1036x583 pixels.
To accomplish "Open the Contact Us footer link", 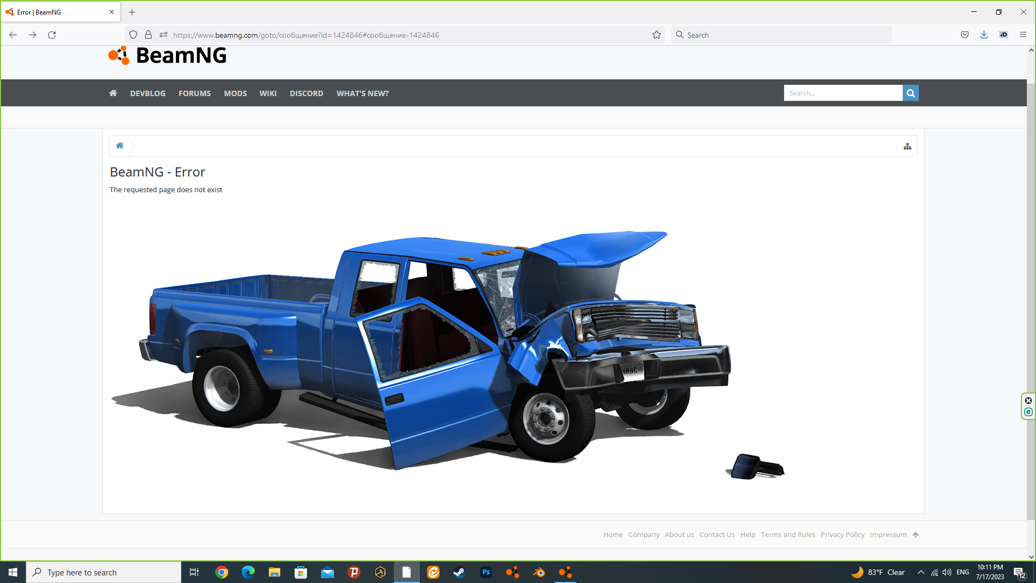I will [717, 534].
